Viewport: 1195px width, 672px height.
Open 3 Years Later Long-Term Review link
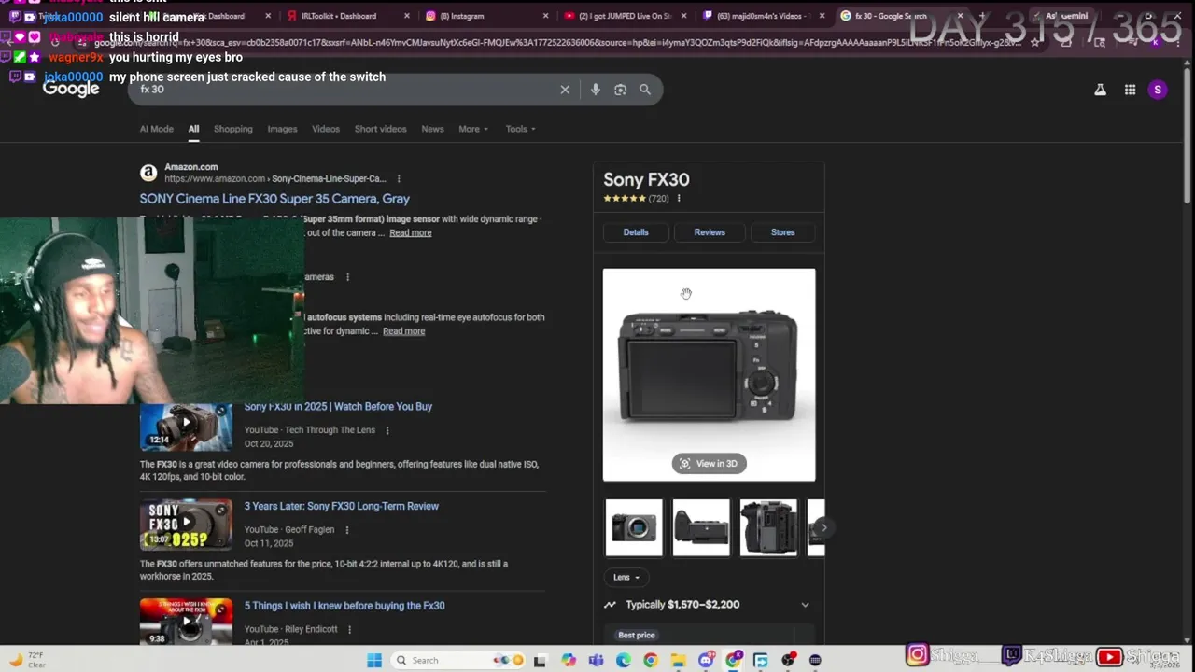tap(342, 506)
